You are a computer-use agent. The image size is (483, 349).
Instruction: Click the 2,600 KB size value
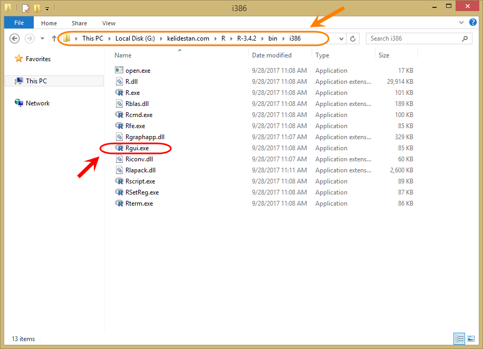(x=402, y=170)
